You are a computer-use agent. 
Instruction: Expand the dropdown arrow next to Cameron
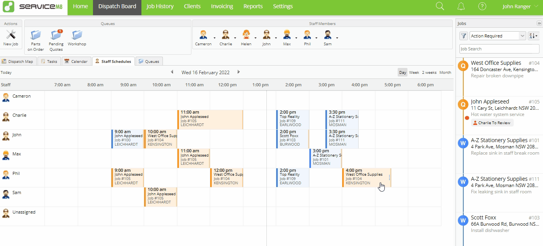[215, 38]
